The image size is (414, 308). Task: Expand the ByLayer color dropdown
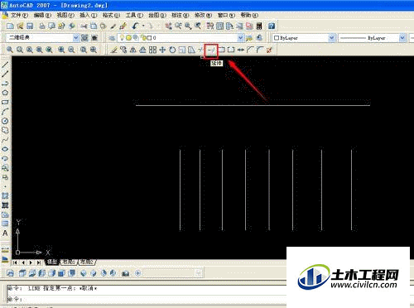(x=332, y=38)
